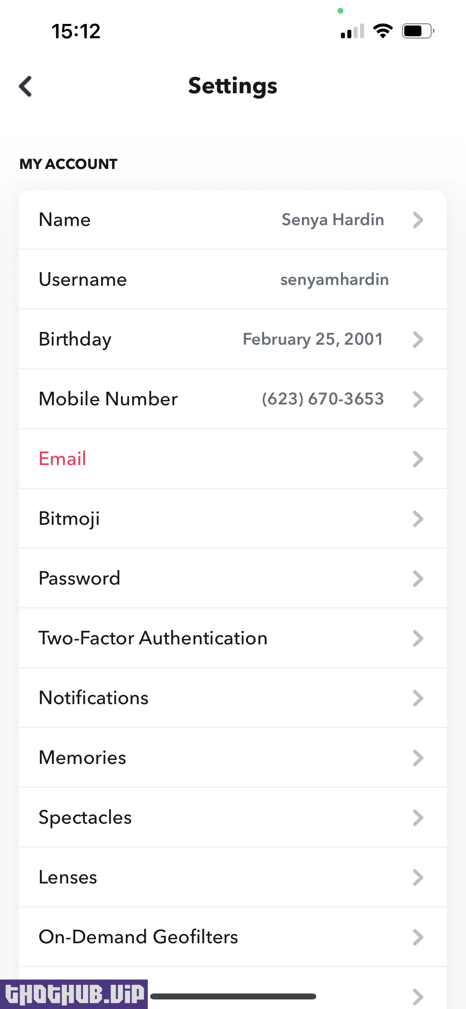The height and width of the screenshot is (1009, 466).
Task: Tap the battery indicator icon
Action: tap(417, 31)
